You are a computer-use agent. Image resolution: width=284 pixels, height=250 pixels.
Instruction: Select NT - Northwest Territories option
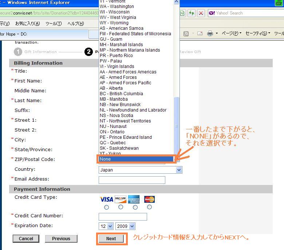pyautogui.click(x=136, y=121)
